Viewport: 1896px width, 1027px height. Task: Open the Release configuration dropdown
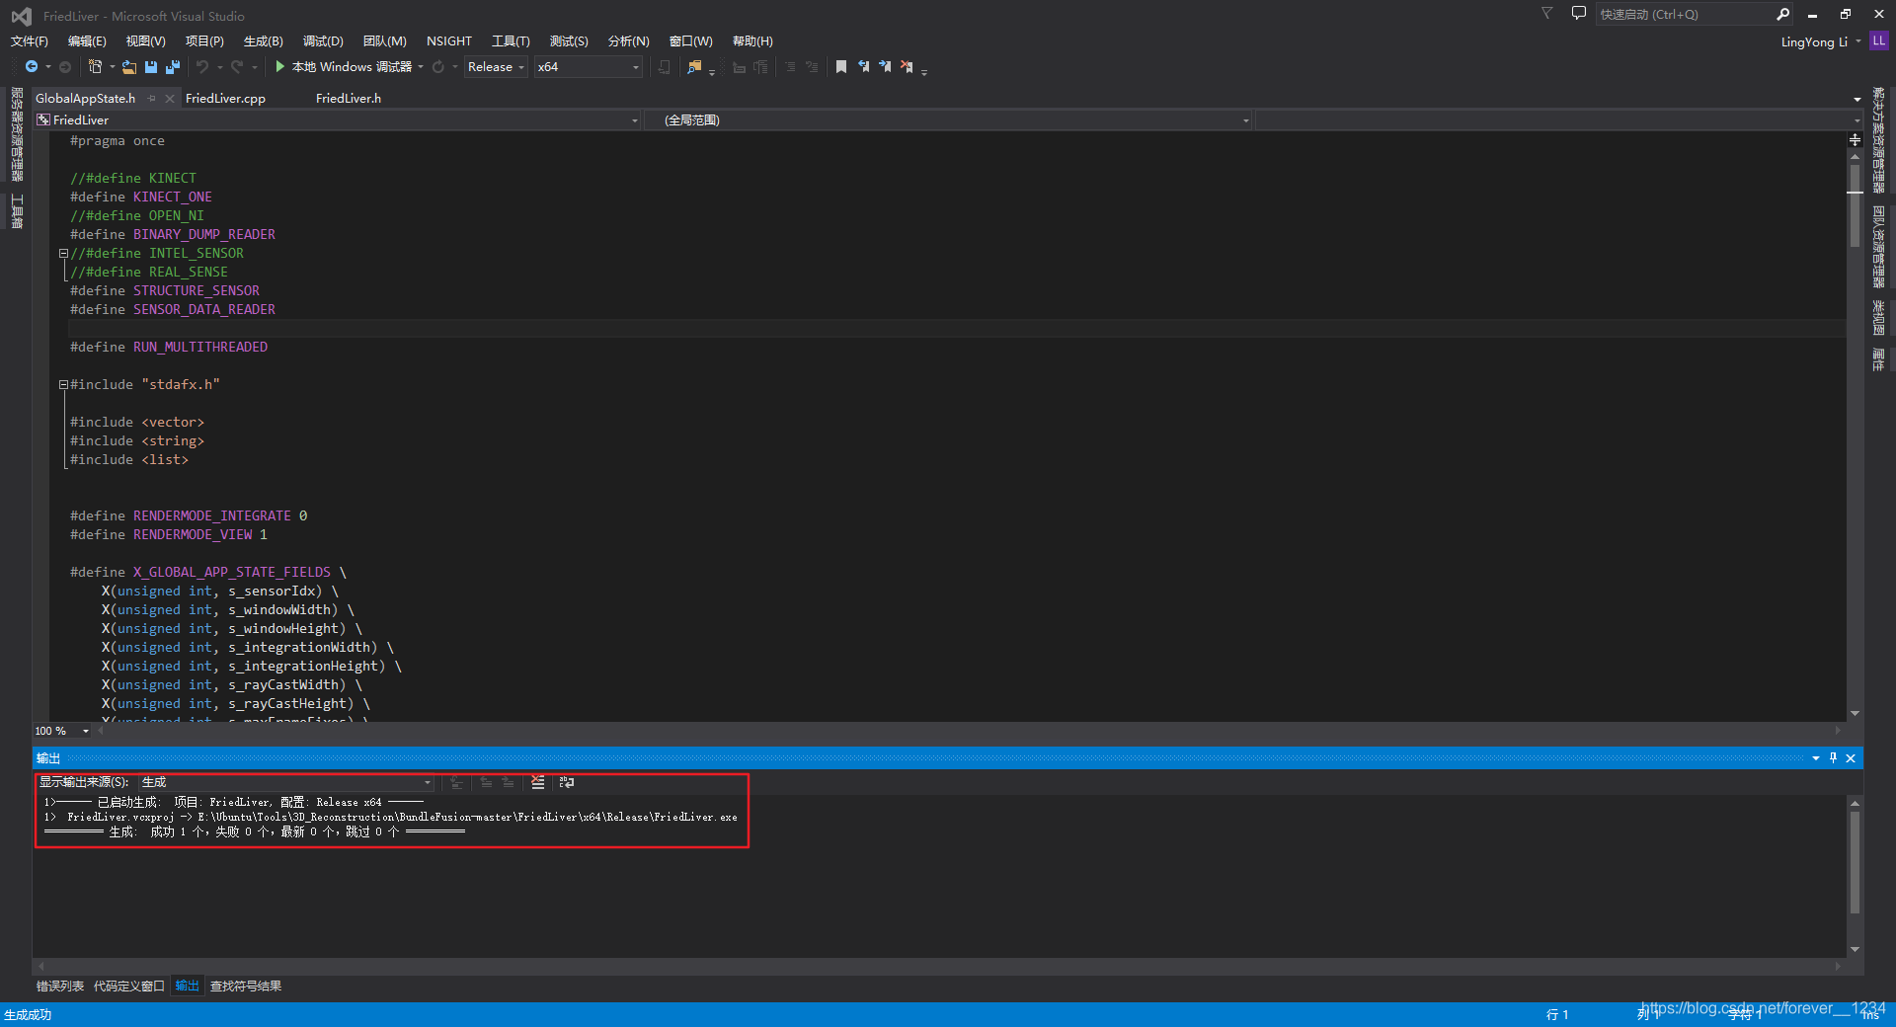496,67
